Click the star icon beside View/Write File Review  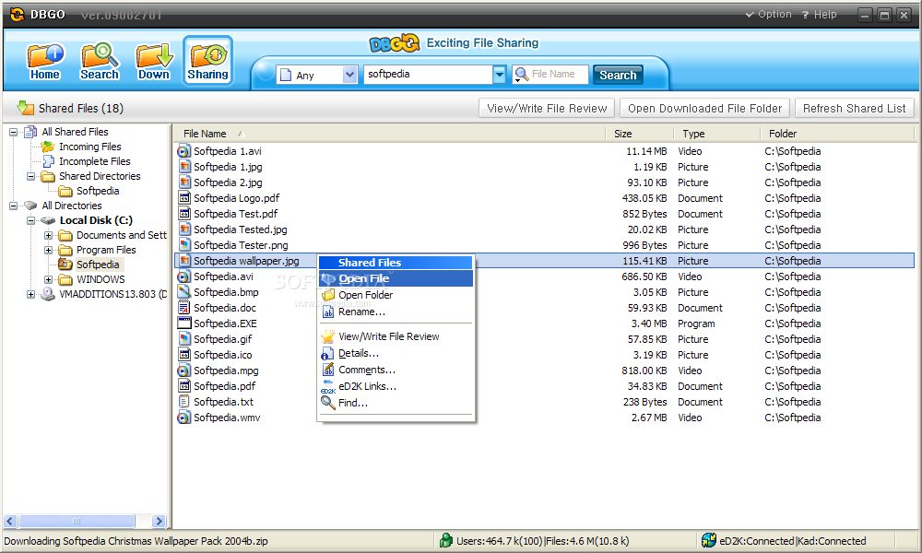(x=327, y=336)
